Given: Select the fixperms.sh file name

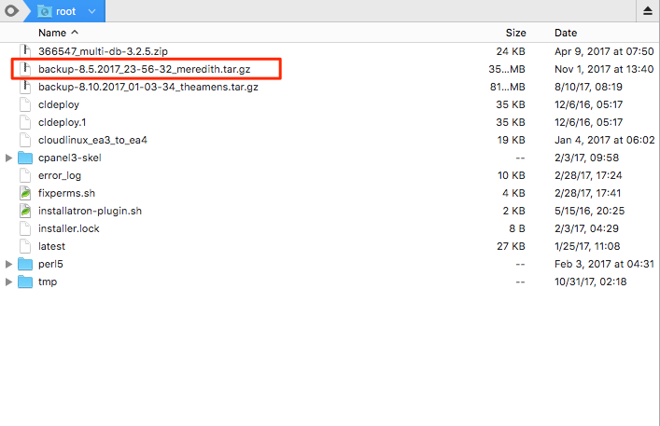Looking at the screenshot, I should coord(66,193).
